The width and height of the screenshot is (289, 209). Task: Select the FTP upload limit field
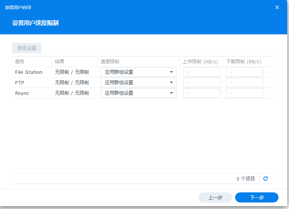point(201,82)
